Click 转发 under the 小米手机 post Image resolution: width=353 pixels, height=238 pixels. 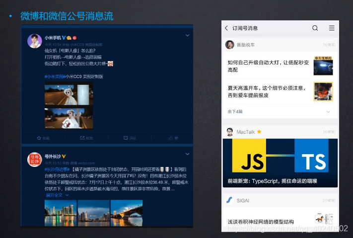[86, 138]
